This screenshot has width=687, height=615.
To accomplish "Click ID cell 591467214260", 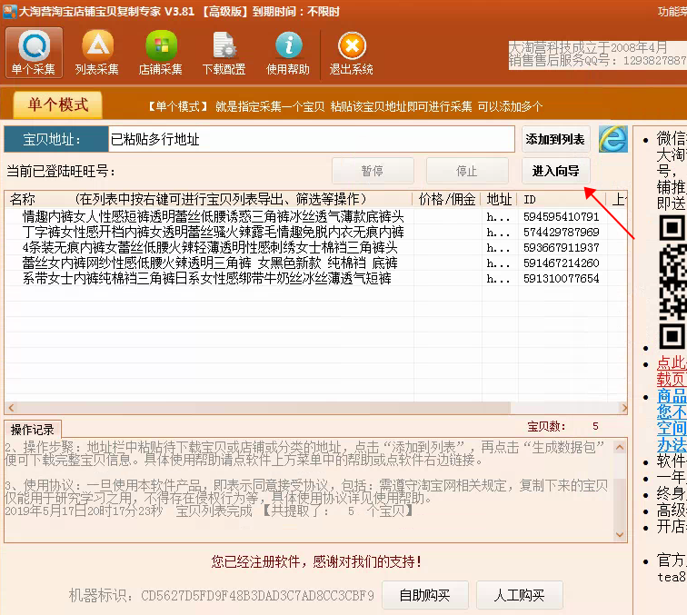I will pos(562,263).
